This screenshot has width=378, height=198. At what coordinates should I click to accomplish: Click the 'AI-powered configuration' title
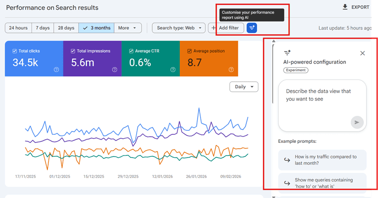(315, 62)
